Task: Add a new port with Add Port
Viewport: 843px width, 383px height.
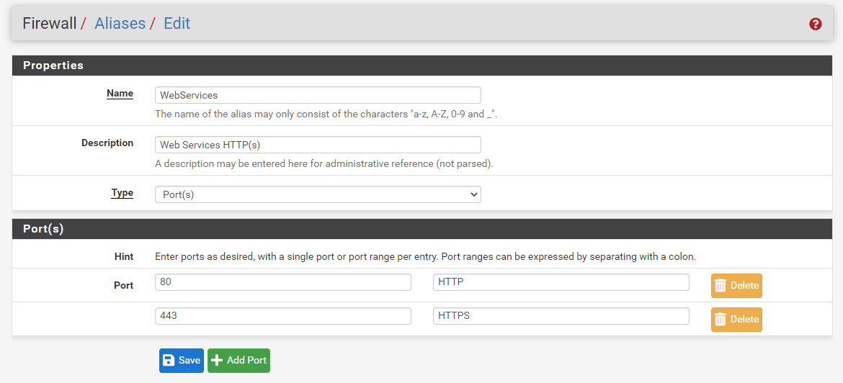Action: [x=238, y=361]
